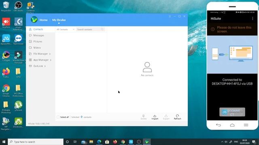Open Microsoft Edge from the taskbar
Image resolution: width=259 pixels, height=145 pixels.
coord(99,142)
